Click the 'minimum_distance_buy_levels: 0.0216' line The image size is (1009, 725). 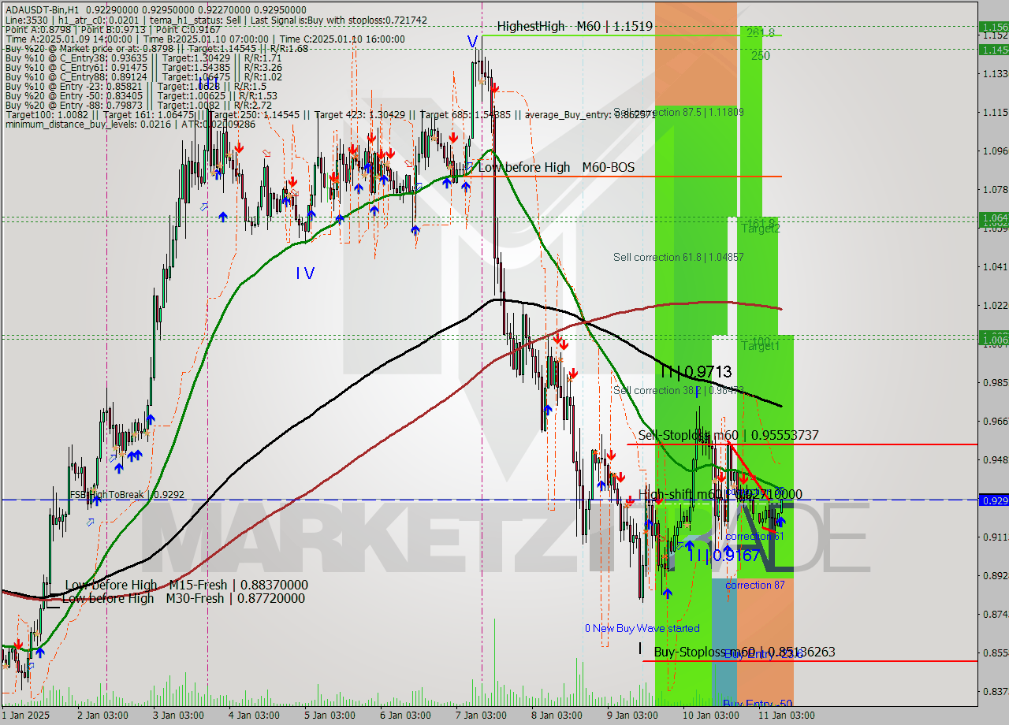pos(130,124)
